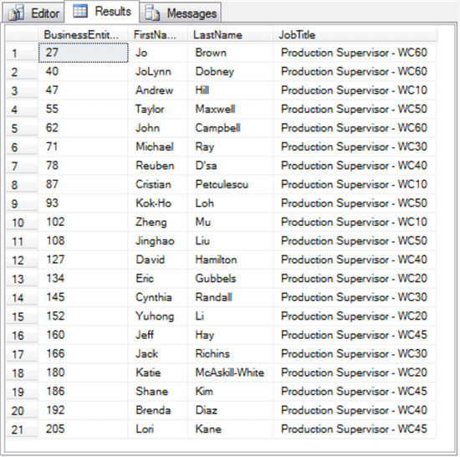Click job title in Eric Gubbels' row
Viewport: 460px width, 457px height.
[x=354, y=279]
